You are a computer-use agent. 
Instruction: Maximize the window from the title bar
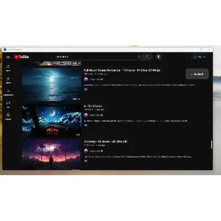click(201, 50)
